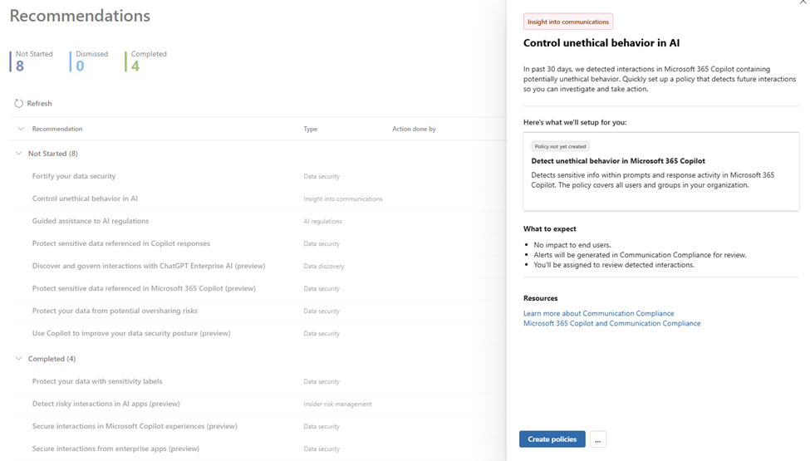
Task: Close the side panel with the X icon
Action: click(x=803, y=3)
